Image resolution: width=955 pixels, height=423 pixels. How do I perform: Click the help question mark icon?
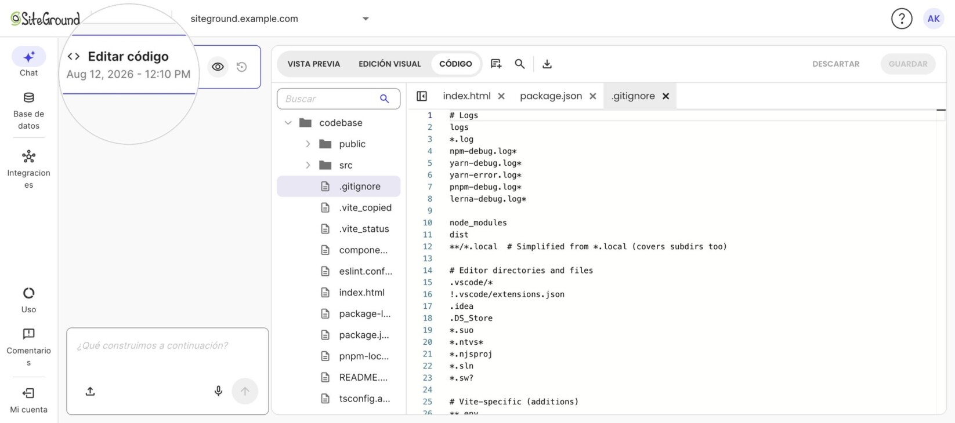(902, 19)
